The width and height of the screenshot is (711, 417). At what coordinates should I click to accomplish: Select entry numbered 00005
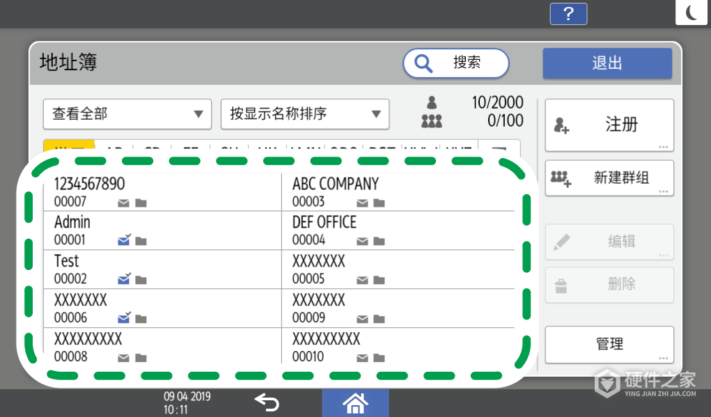tap(398, 269)
